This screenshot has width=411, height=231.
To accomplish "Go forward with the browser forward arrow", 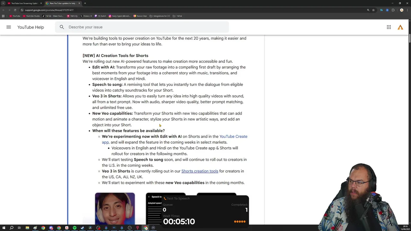I will (x=9, y=10).
